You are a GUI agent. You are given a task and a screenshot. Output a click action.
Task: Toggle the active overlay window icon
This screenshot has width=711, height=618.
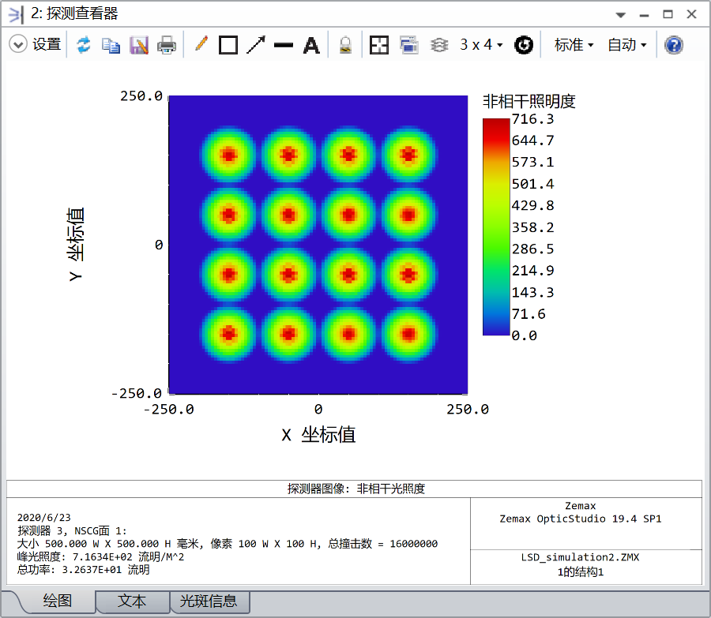pyautogui.click(x=408, y=45)
